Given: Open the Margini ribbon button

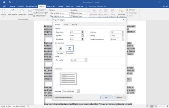Looking at the screenshot, I should tap(3, 13).
